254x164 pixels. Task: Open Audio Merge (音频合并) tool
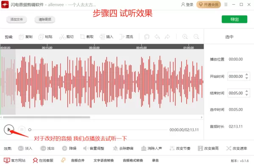78,161
